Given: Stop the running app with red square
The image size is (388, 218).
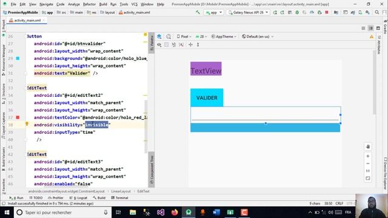Looking at the screenshot, I should (x=327, y=12).
